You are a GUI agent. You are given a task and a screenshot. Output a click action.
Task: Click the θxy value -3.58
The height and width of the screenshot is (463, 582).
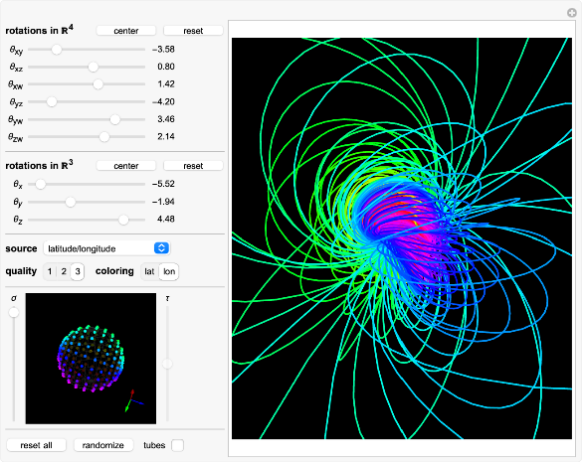163,50
